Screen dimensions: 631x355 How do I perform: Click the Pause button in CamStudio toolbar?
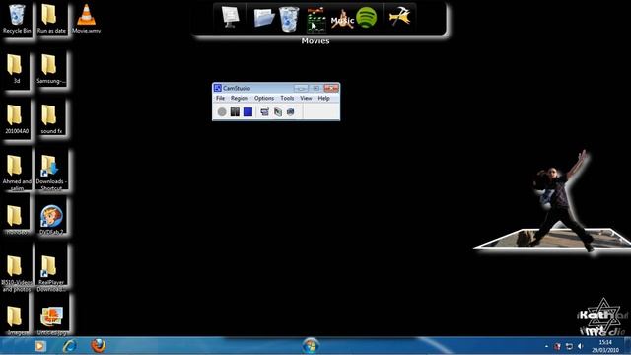coord(235,111)
